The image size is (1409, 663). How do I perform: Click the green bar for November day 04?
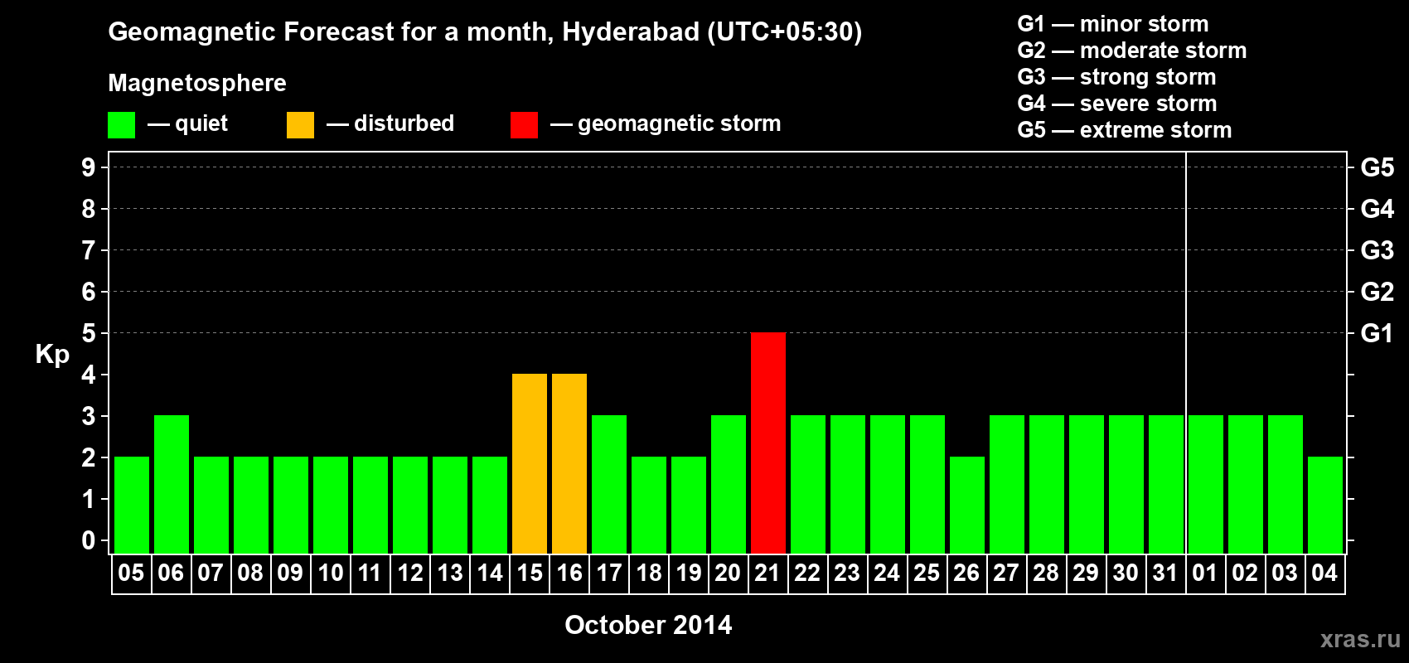tap(1325, 505)
